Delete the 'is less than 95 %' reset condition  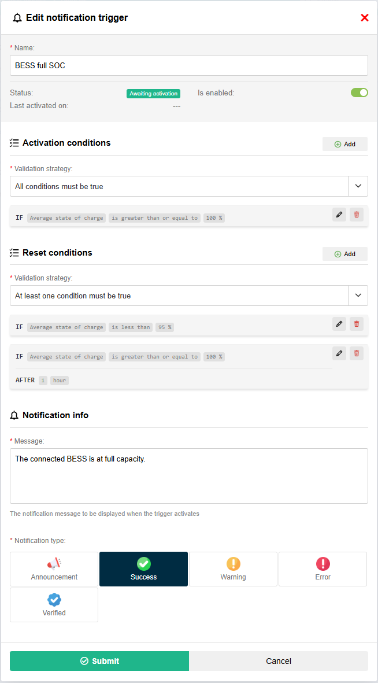tap(356, 324)
